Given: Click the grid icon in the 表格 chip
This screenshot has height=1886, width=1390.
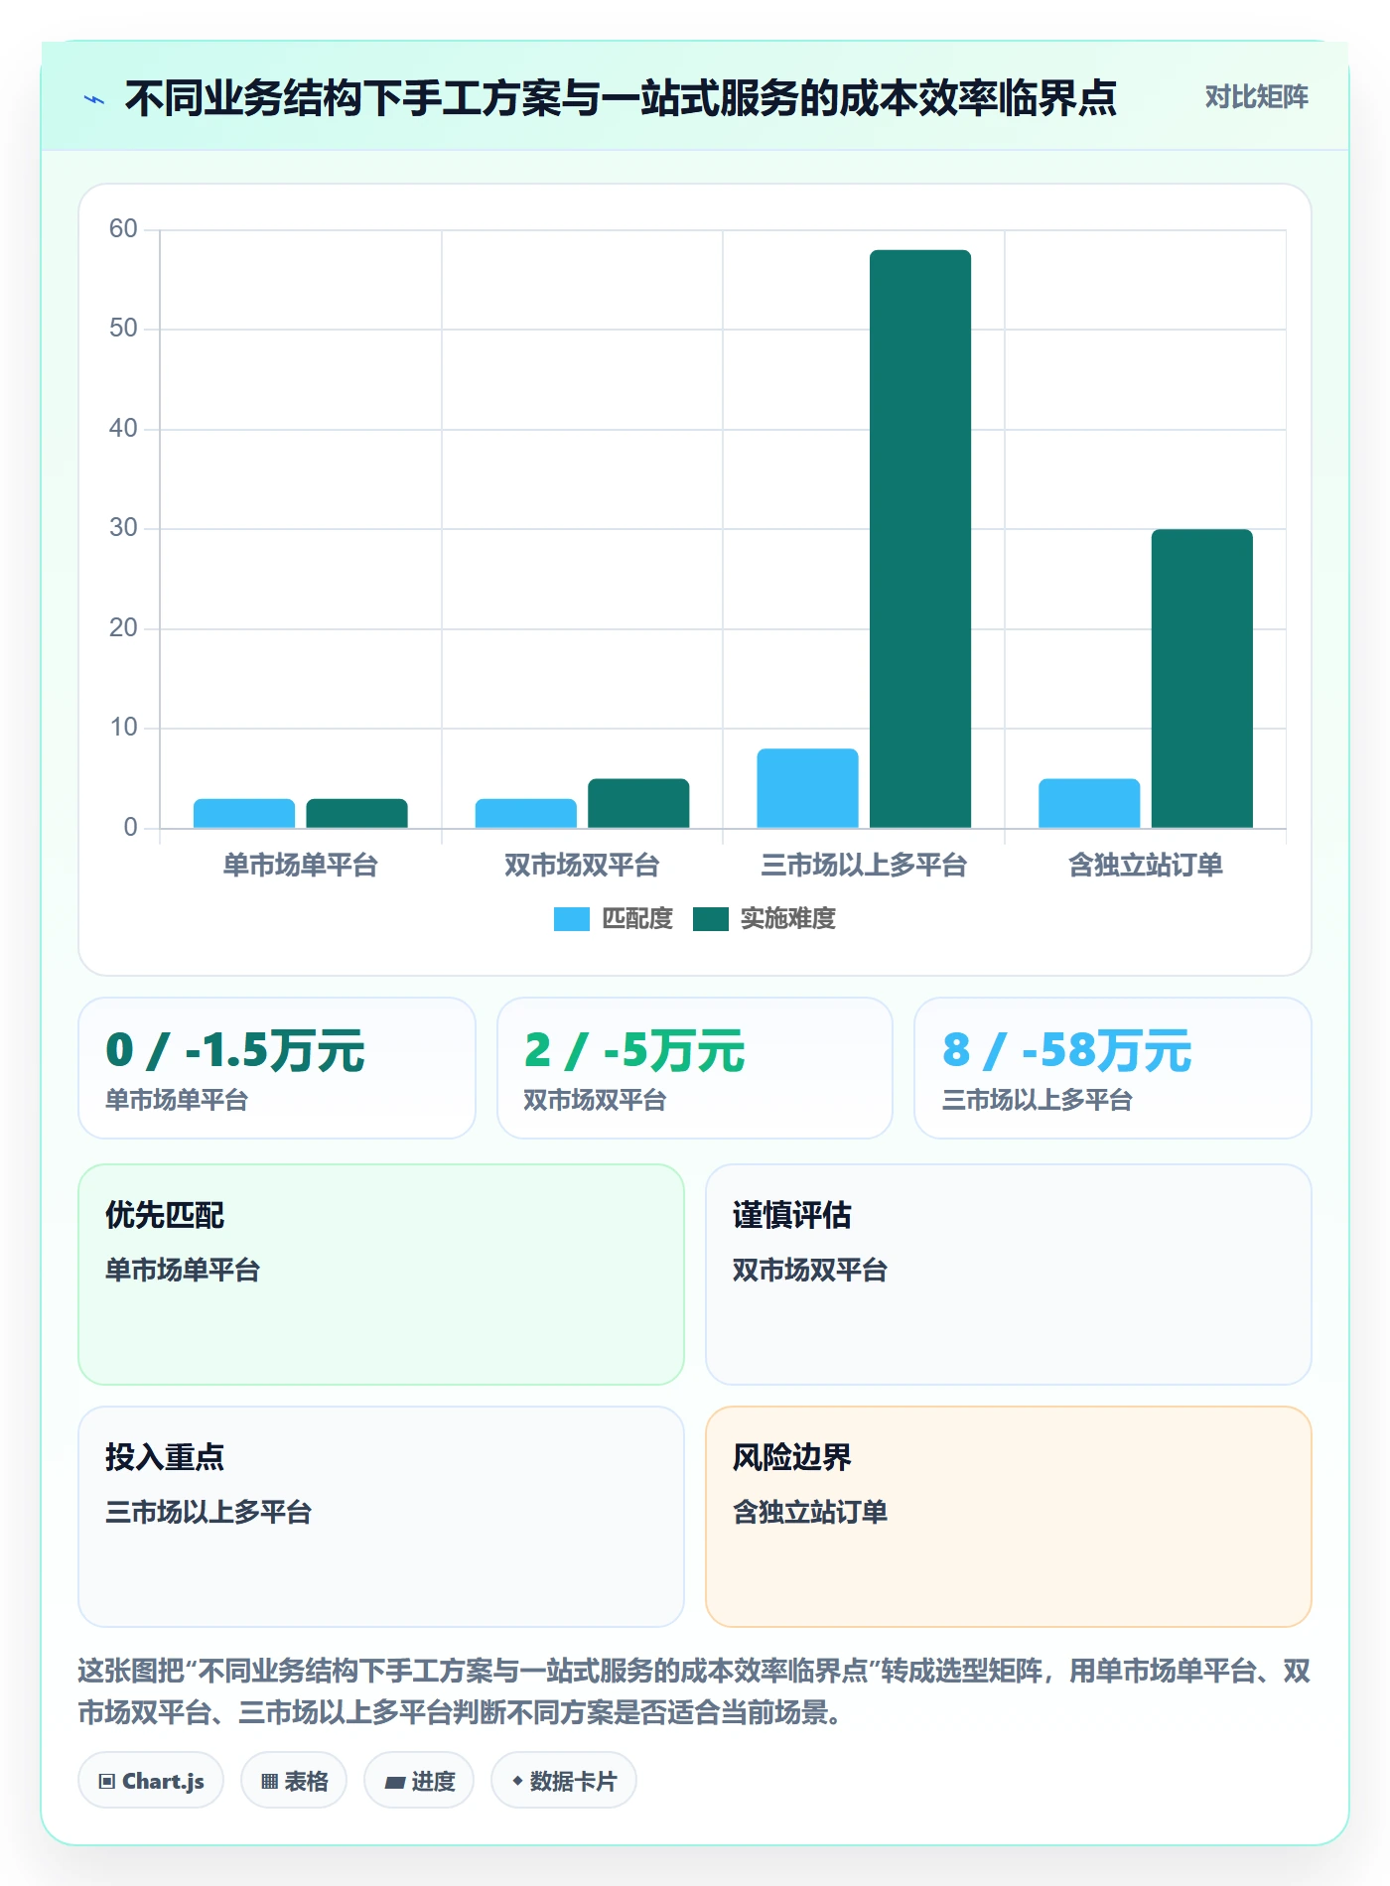Looking at the screenshot, I should [270, 1782].
